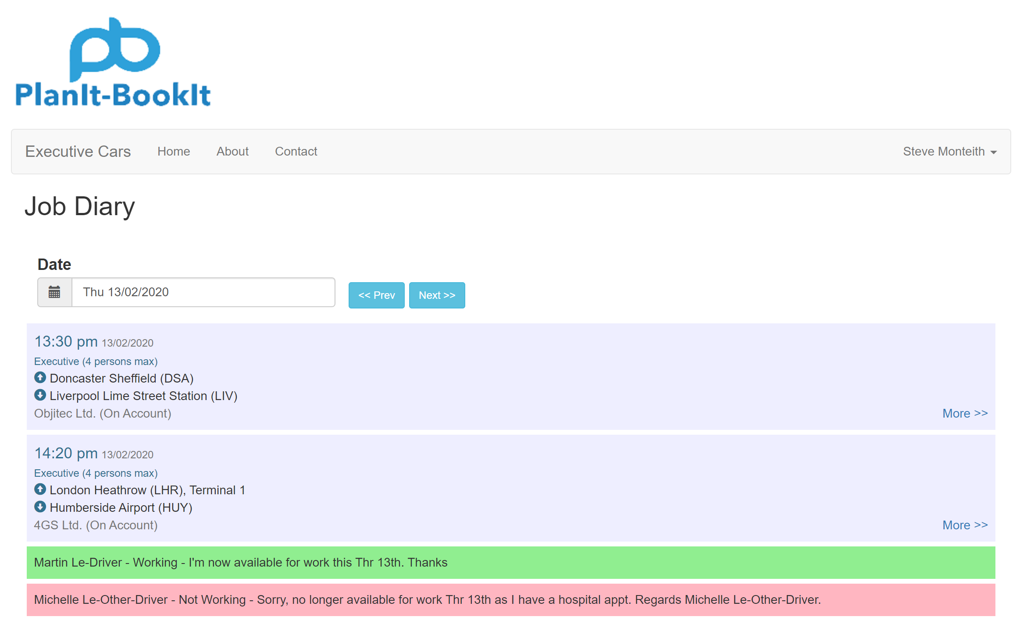Screen dimensions: 1027x638
Task: Click the destination icon for first booking
Action: pyautogui.click(x=40, y=395)
